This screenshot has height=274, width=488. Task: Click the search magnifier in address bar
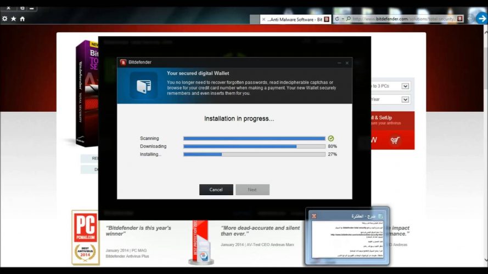coord(349,19)
